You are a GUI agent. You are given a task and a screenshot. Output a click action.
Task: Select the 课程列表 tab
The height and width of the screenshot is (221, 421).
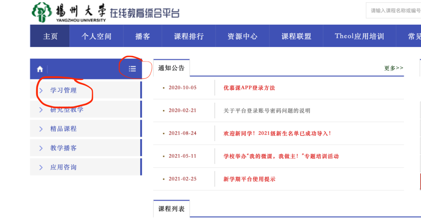click(x=171, y=209)
